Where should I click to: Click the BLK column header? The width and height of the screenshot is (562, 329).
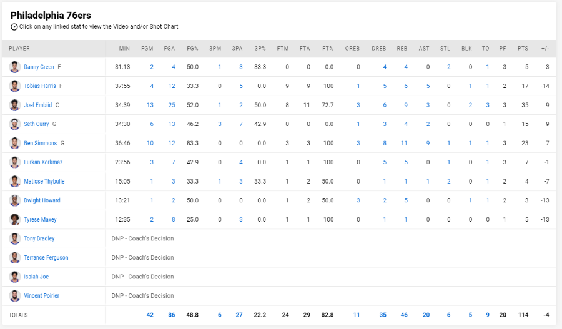point(466,49)
